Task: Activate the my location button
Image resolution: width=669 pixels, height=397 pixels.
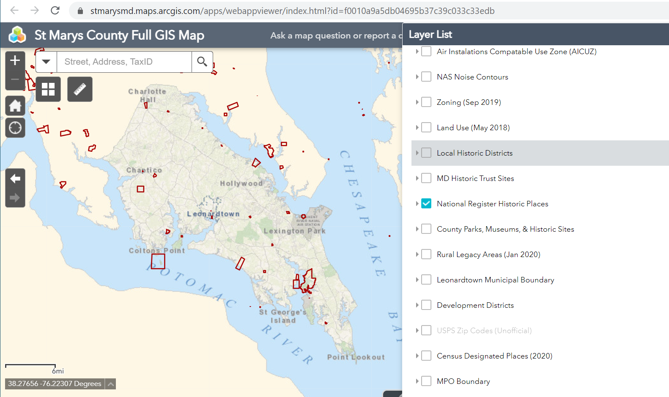Action: [x=15, y=128]
